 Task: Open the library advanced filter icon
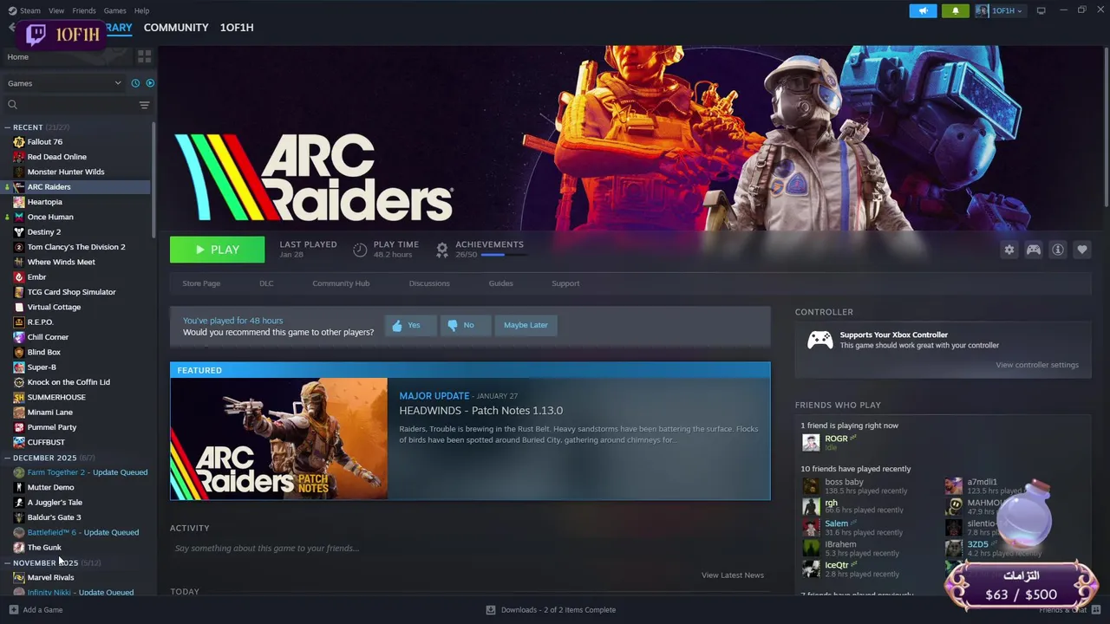(144, 105)
